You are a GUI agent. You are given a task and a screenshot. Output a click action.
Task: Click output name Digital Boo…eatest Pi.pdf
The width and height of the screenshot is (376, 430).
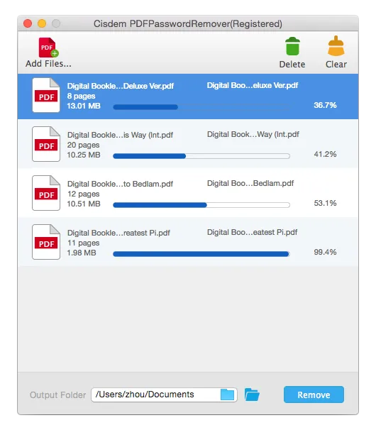click(252, 232)
